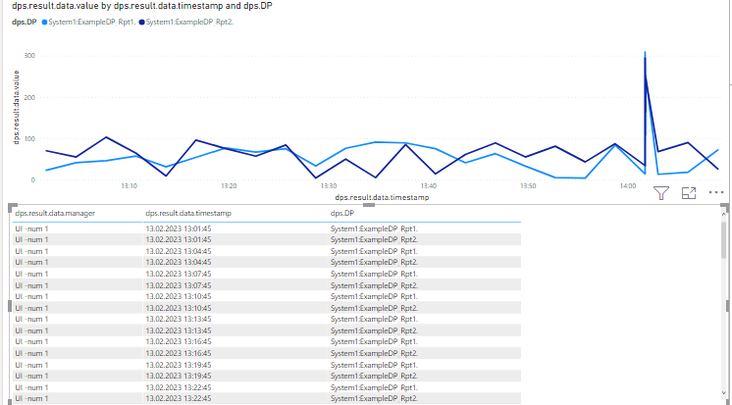
Task: Click the left-edge resize handle of table
Action: pos(9,305)
